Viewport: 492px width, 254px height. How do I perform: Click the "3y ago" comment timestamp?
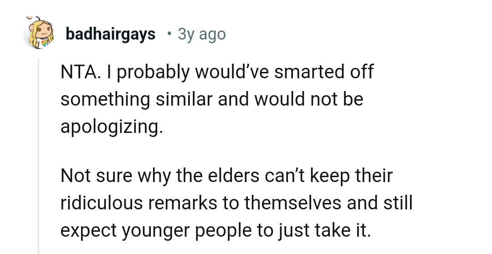[x=202, y=34]
